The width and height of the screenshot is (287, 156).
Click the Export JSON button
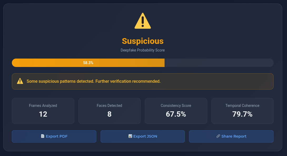point(142,136)
